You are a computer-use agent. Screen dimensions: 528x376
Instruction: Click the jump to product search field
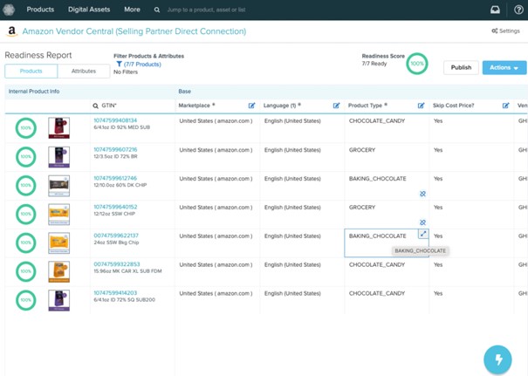(206, 10)
